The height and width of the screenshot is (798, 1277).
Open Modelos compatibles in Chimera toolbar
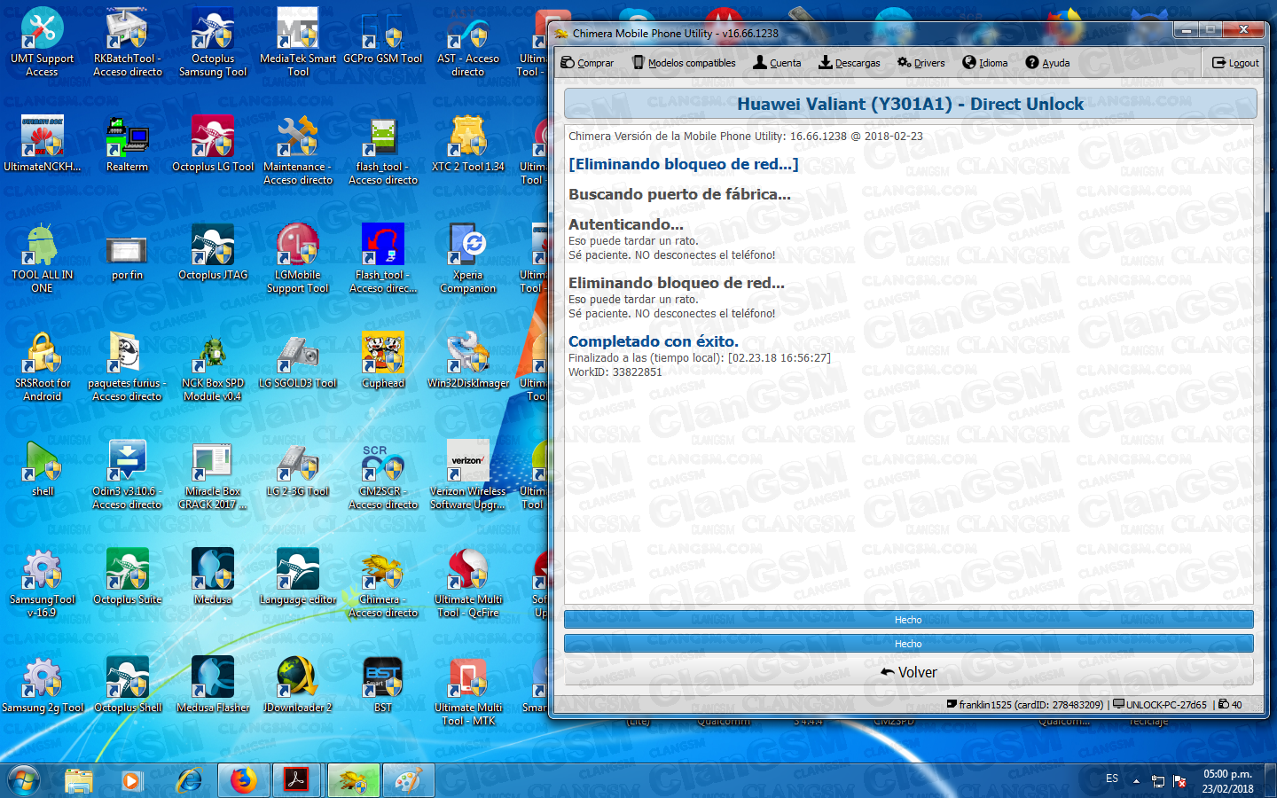coord(684,63)
